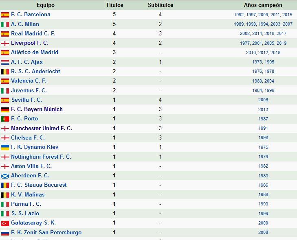Follow the S. S. Lazio link

pos(25,213)
